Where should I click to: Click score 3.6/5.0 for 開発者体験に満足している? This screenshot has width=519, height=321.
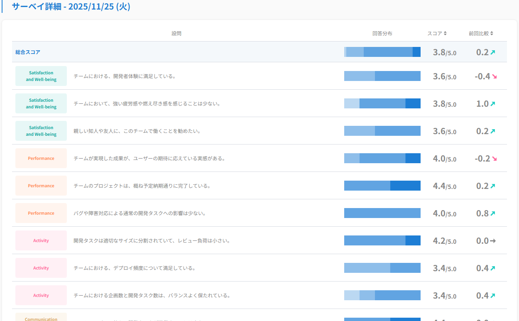(445, 76)
